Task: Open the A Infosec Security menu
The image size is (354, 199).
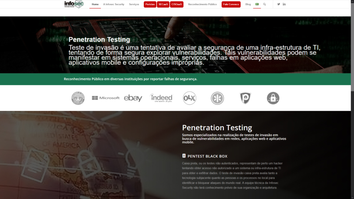Action: (113, 4)
